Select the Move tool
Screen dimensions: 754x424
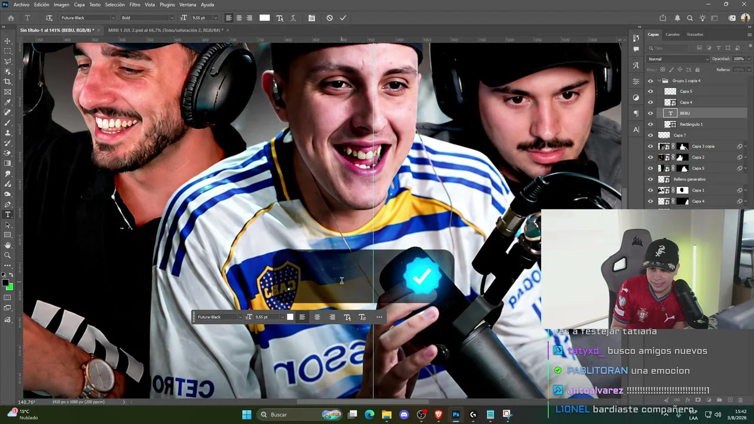click(8, 41)
